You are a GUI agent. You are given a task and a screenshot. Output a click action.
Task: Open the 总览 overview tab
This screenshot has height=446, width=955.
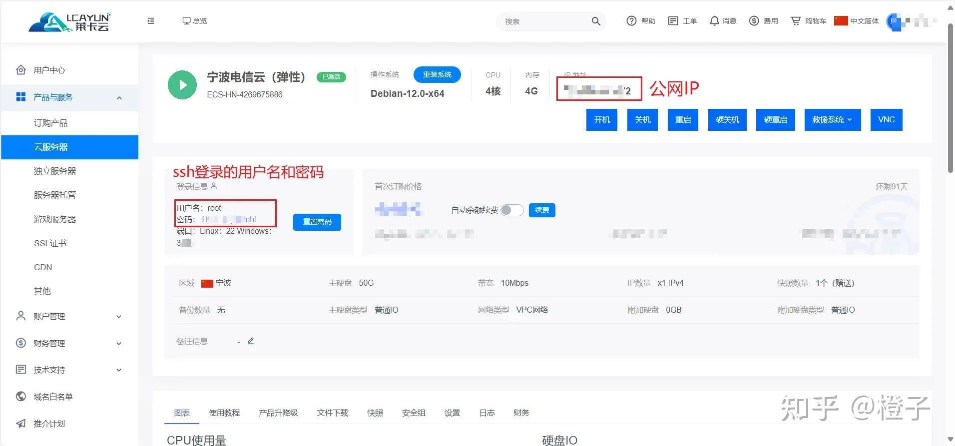[195, 21]
